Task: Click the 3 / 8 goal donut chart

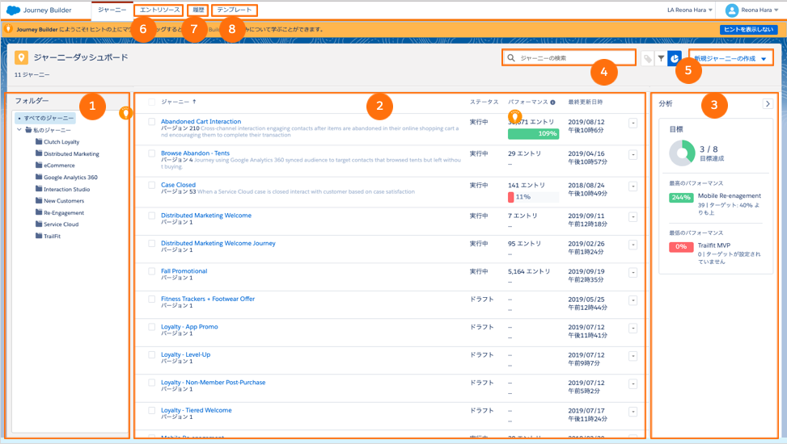Action: [x=682, y=153]
